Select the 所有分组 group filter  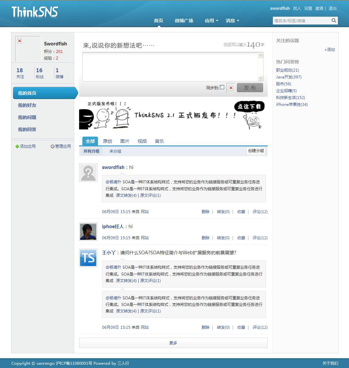(x=91, y=151)
